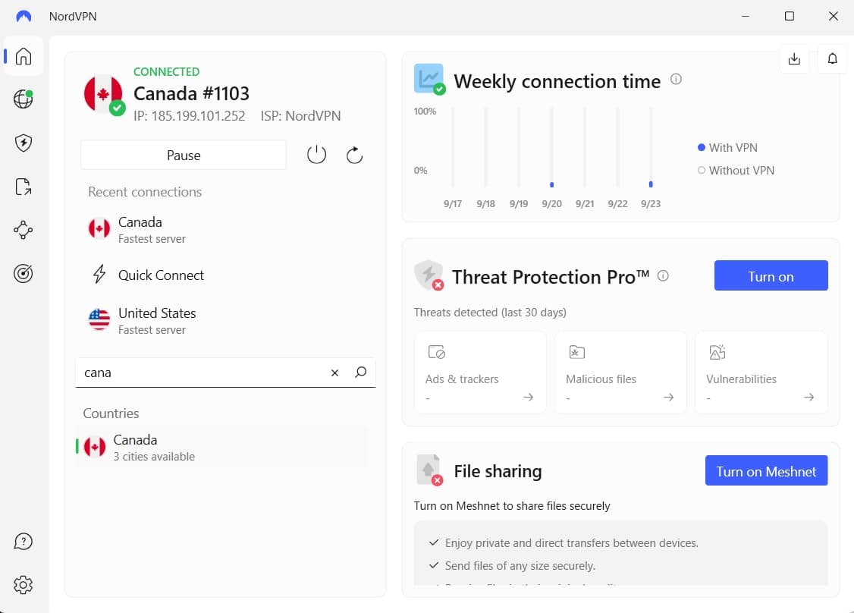Click info icon beside Threat Protection Pro
Screen dimensions: 854x613
[663, 275]
